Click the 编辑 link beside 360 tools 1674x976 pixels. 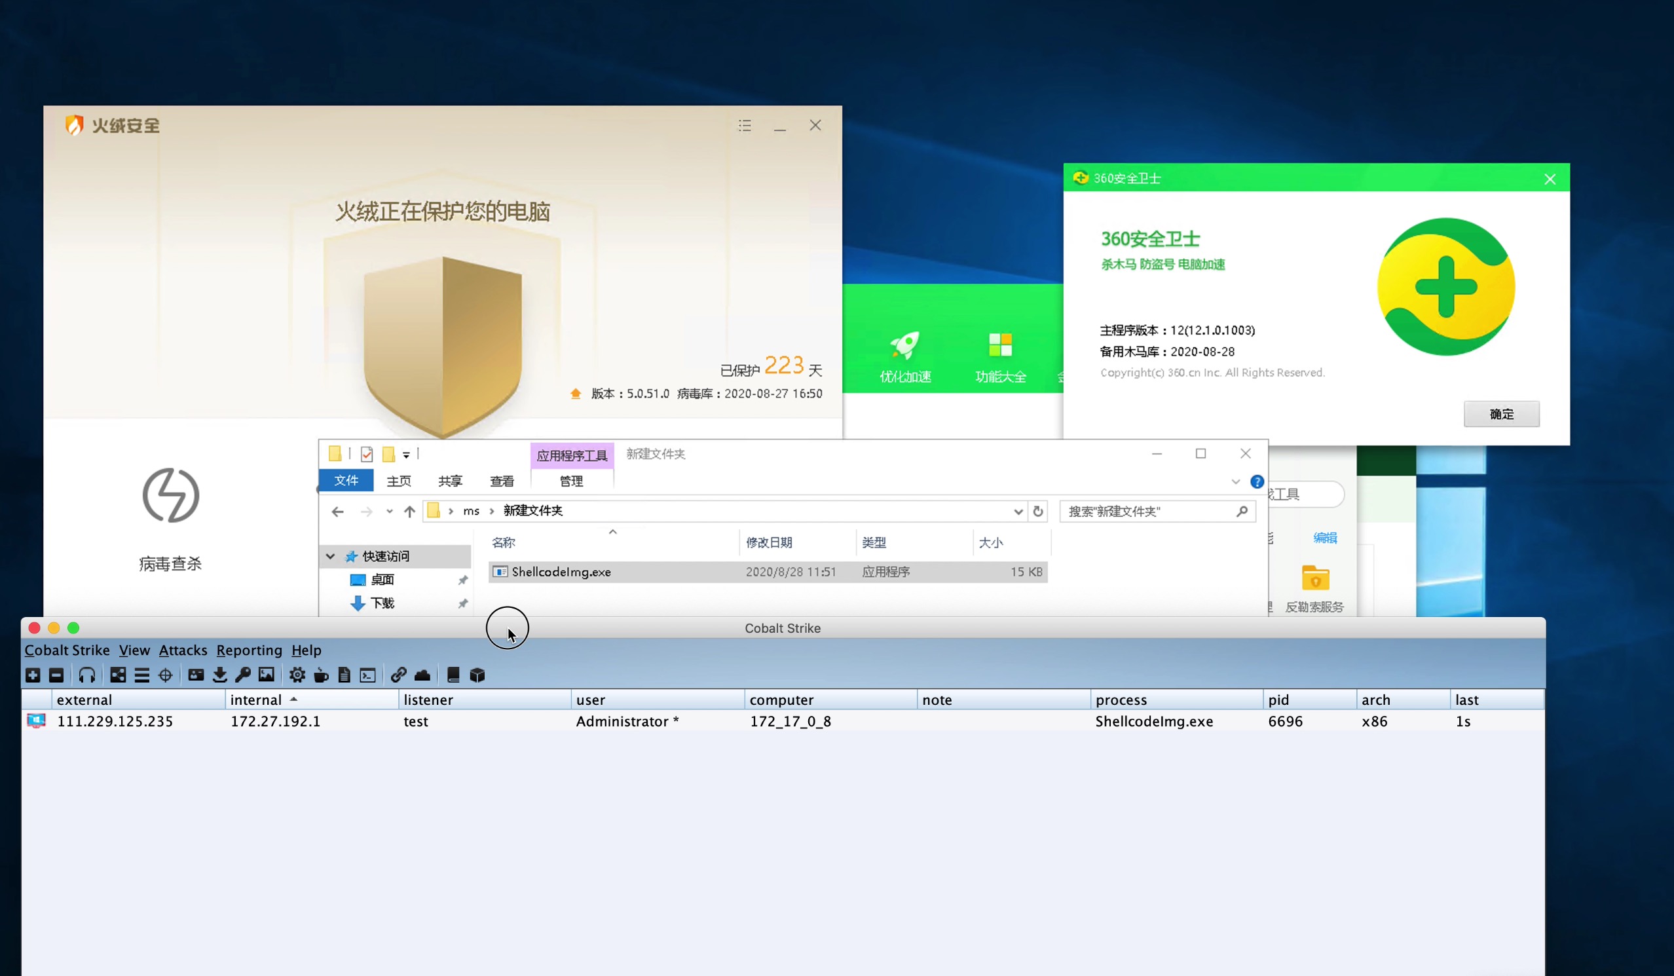click(1324, 538)
